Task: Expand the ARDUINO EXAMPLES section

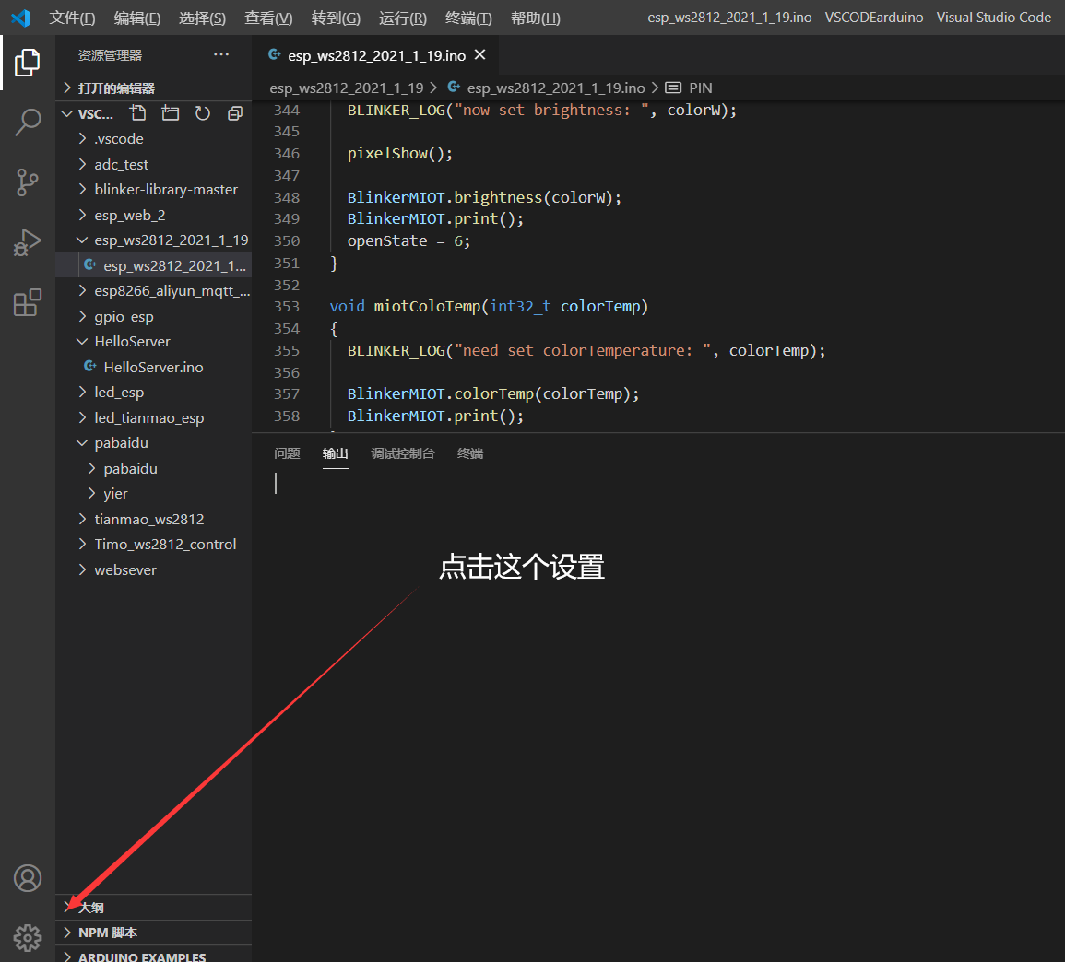Action: click(153, 956)
